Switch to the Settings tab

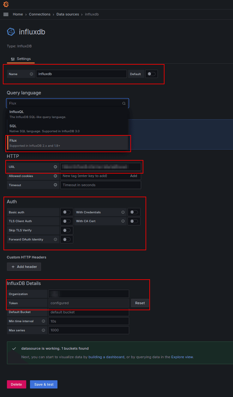(x=21, y=59)
